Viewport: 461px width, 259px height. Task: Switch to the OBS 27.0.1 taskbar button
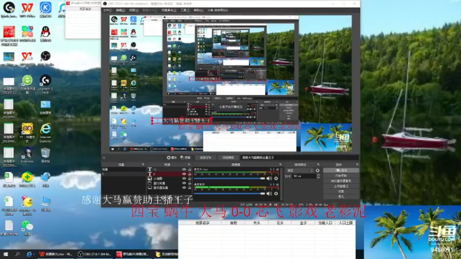(x=94, y=254)
